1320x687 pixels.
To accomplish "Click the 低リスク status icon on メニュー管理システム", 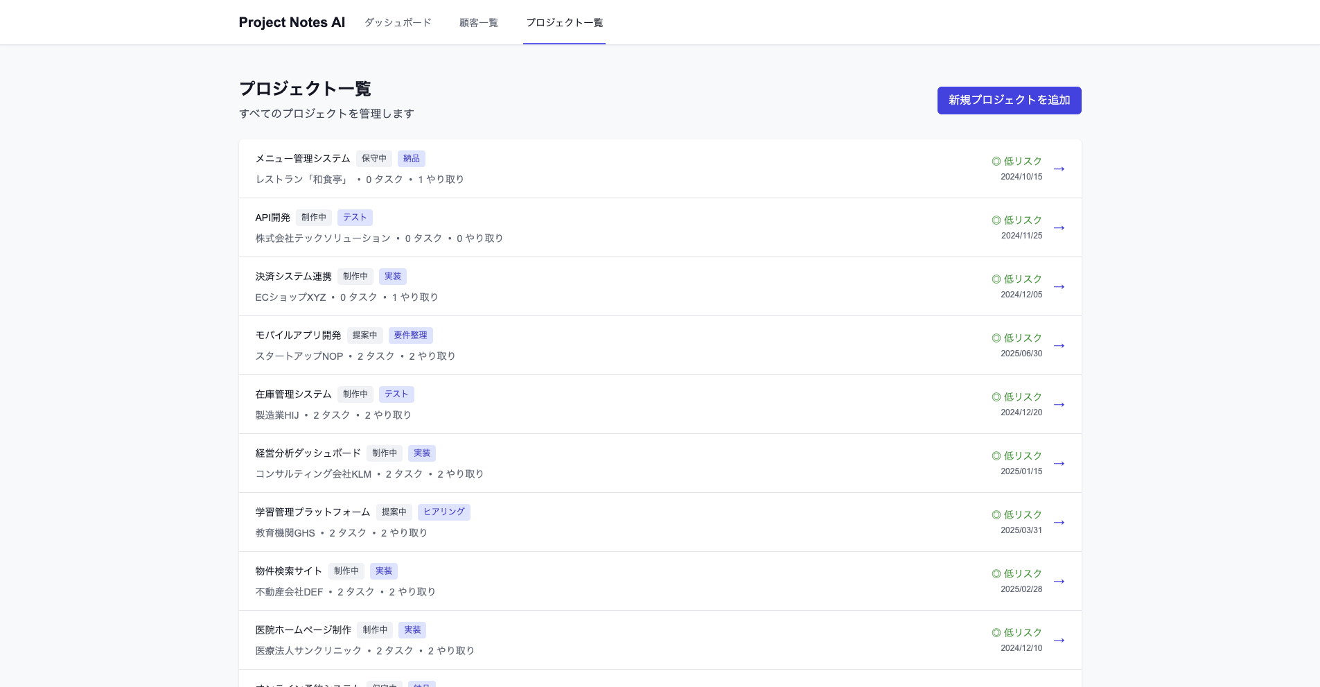I will point(996,161).
